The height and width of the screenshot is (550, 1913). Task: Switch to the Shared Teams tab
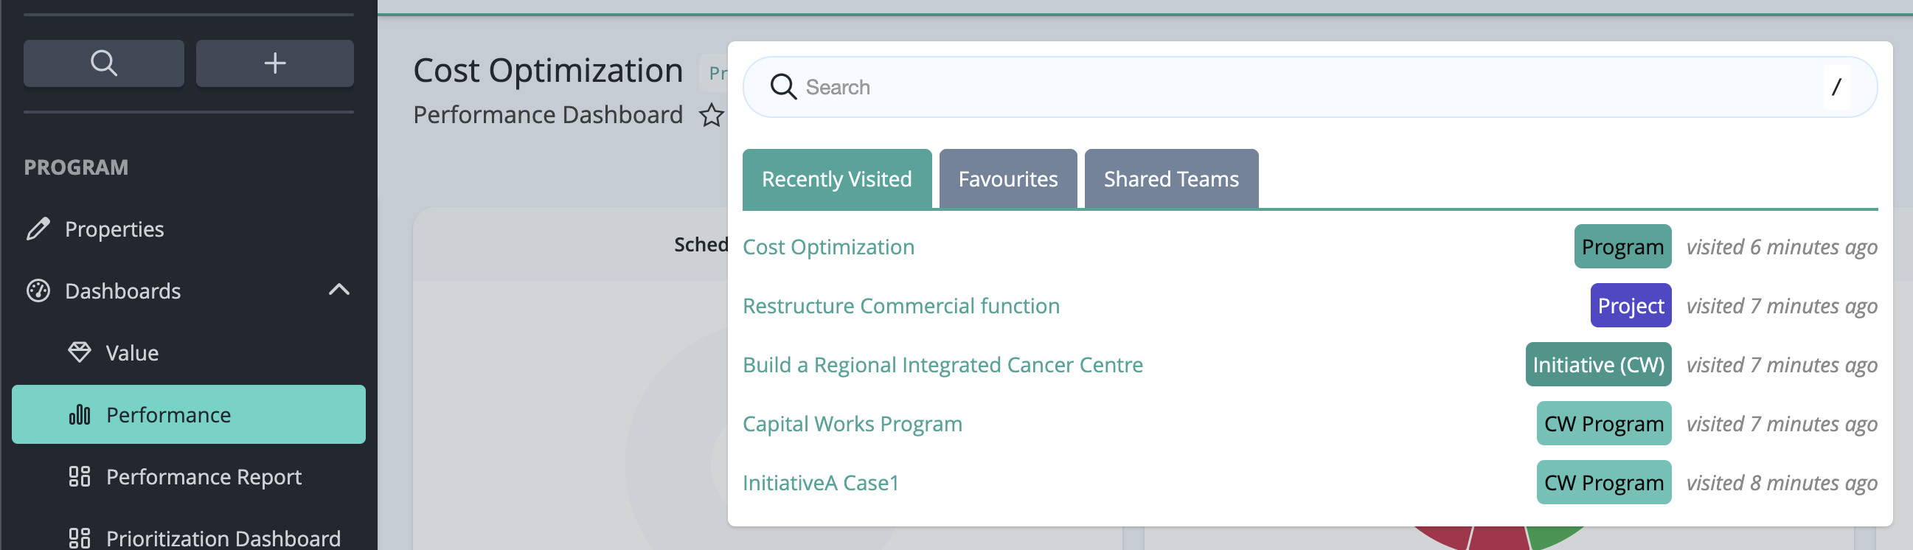click(1171, 179)
